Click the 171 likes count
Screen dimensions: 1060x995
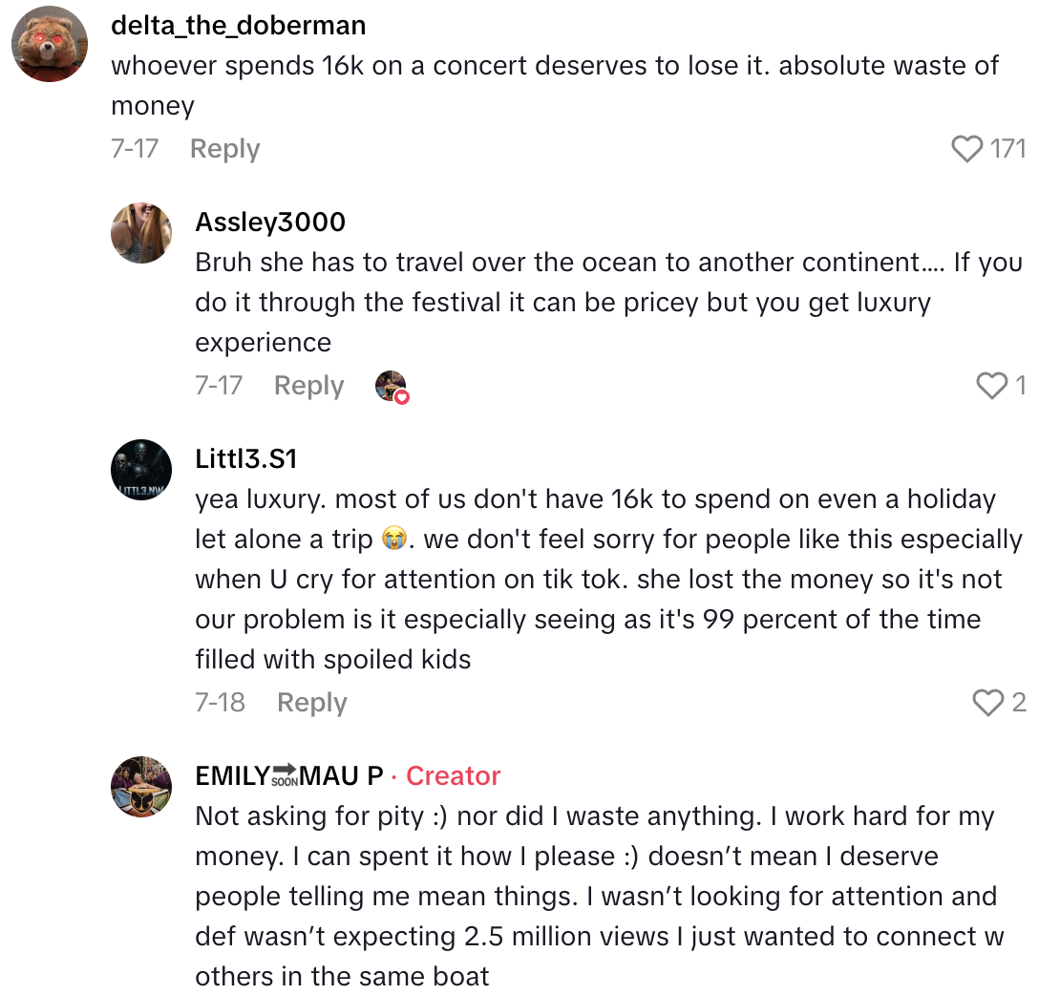pos(1008,149)
